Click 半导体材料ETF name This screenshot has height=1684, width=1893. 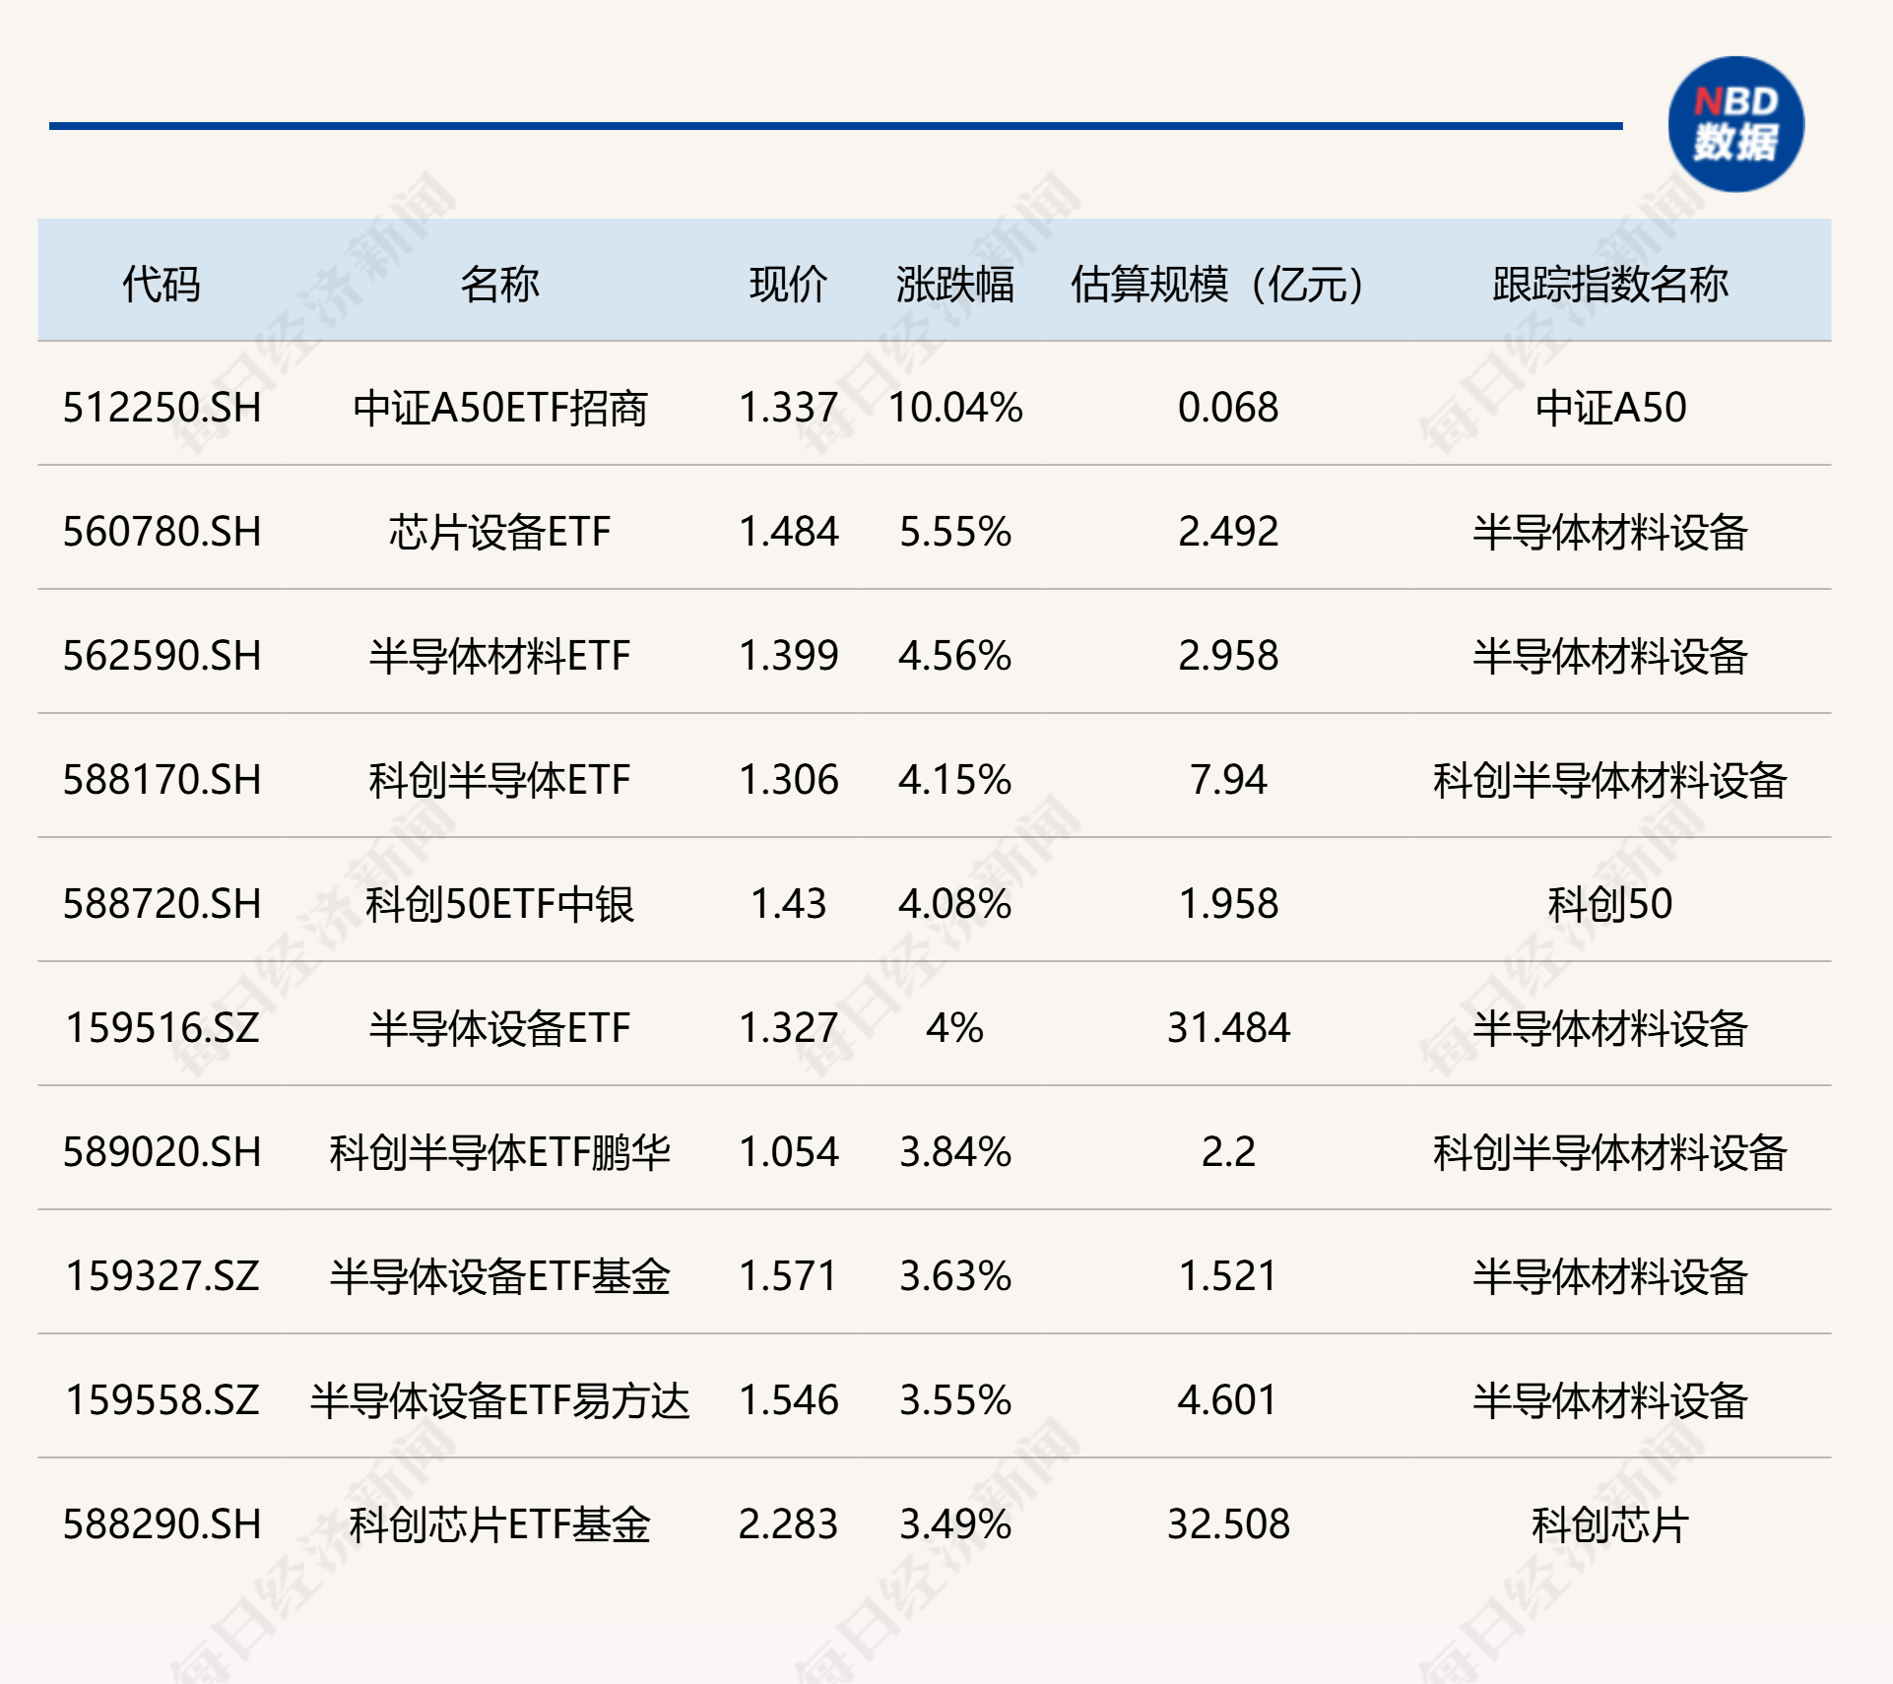499,656
